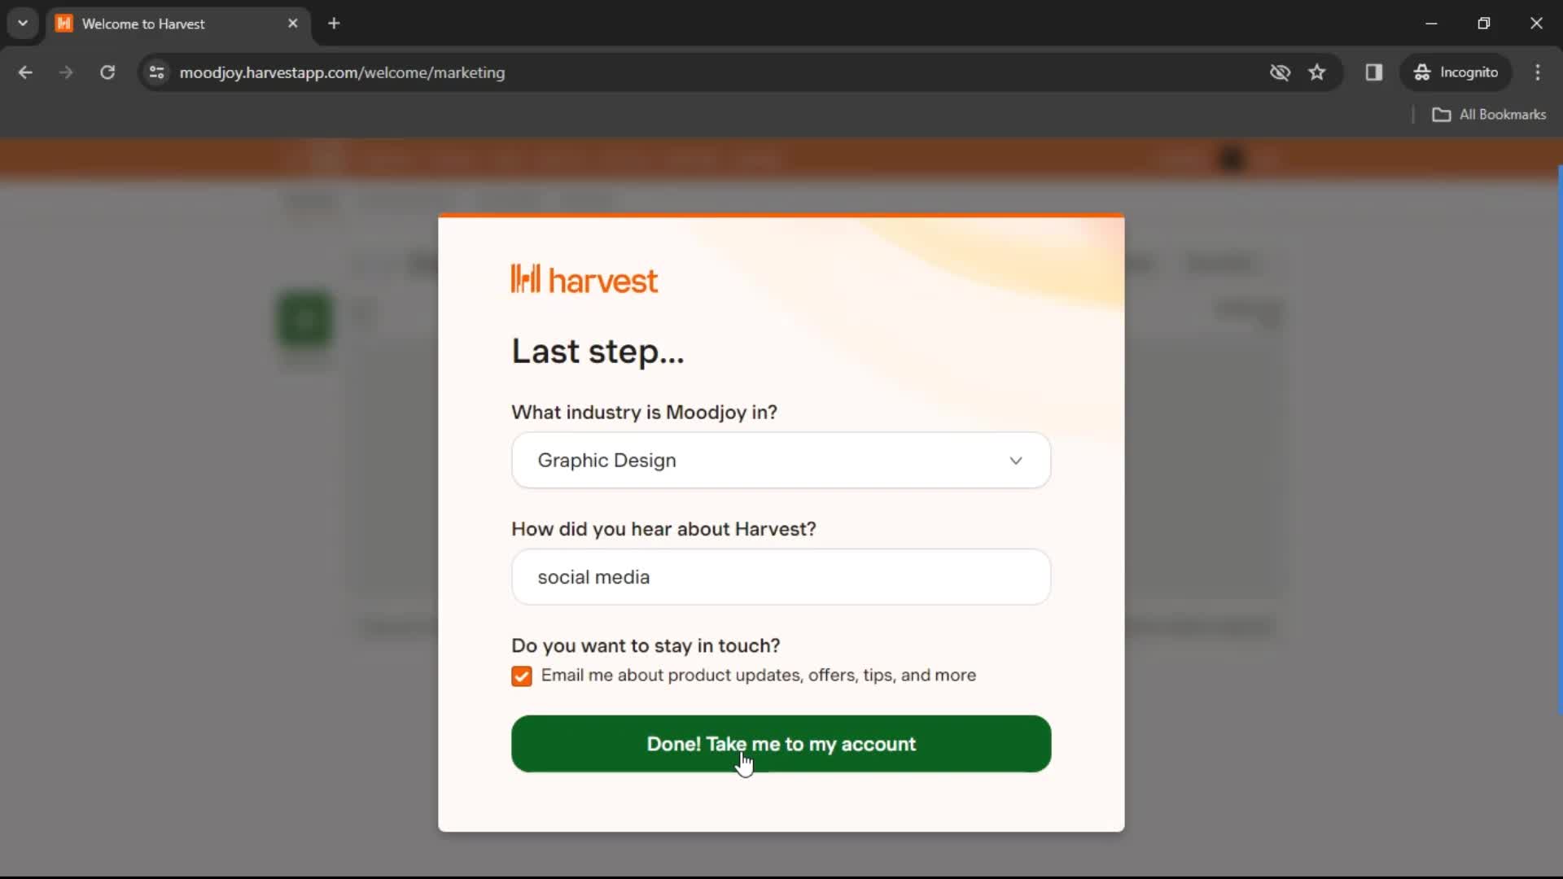Viewport: 1563px width, 879px height.
Task: Click the page refresh icon
Action: point(107,72)
